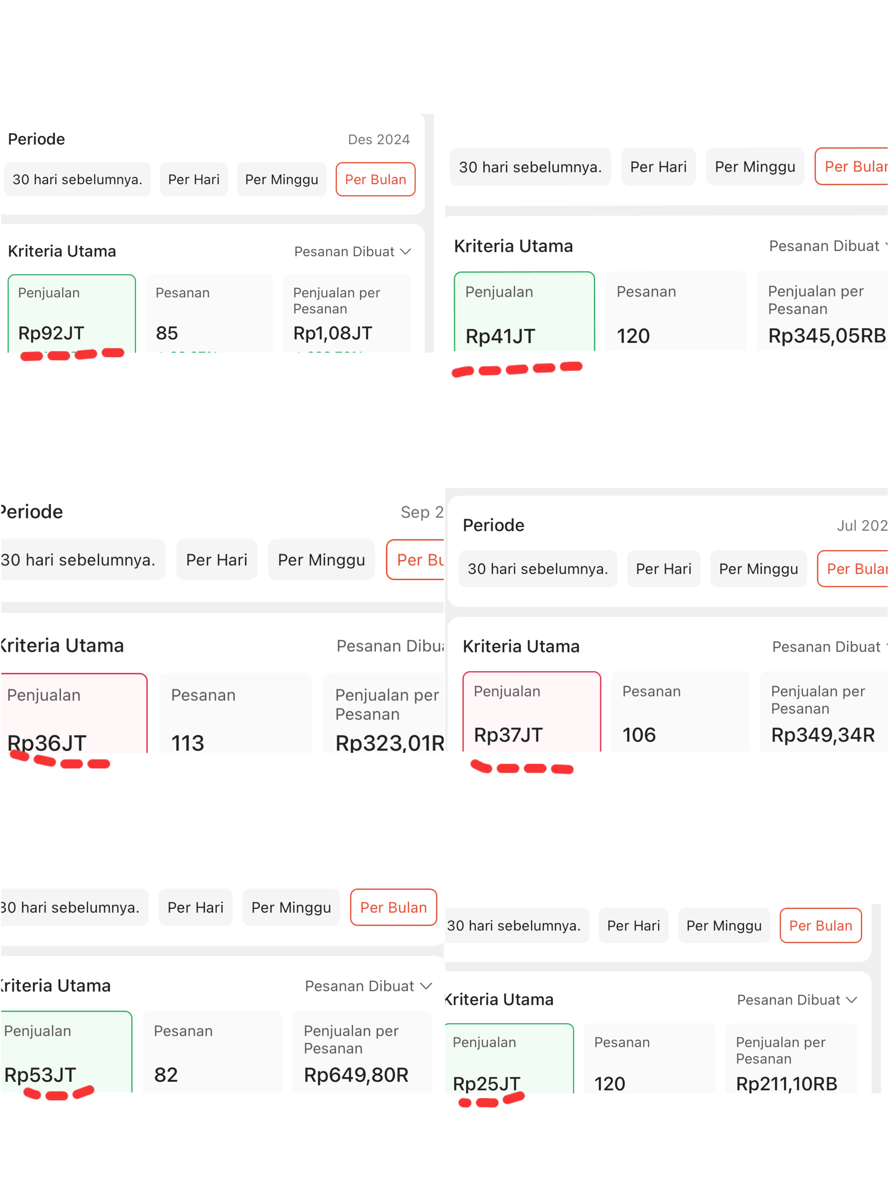Expand Pesanan Dibuat dropdown above Rp53JT
The image size is (889, 1186).
tap(368, 986)
